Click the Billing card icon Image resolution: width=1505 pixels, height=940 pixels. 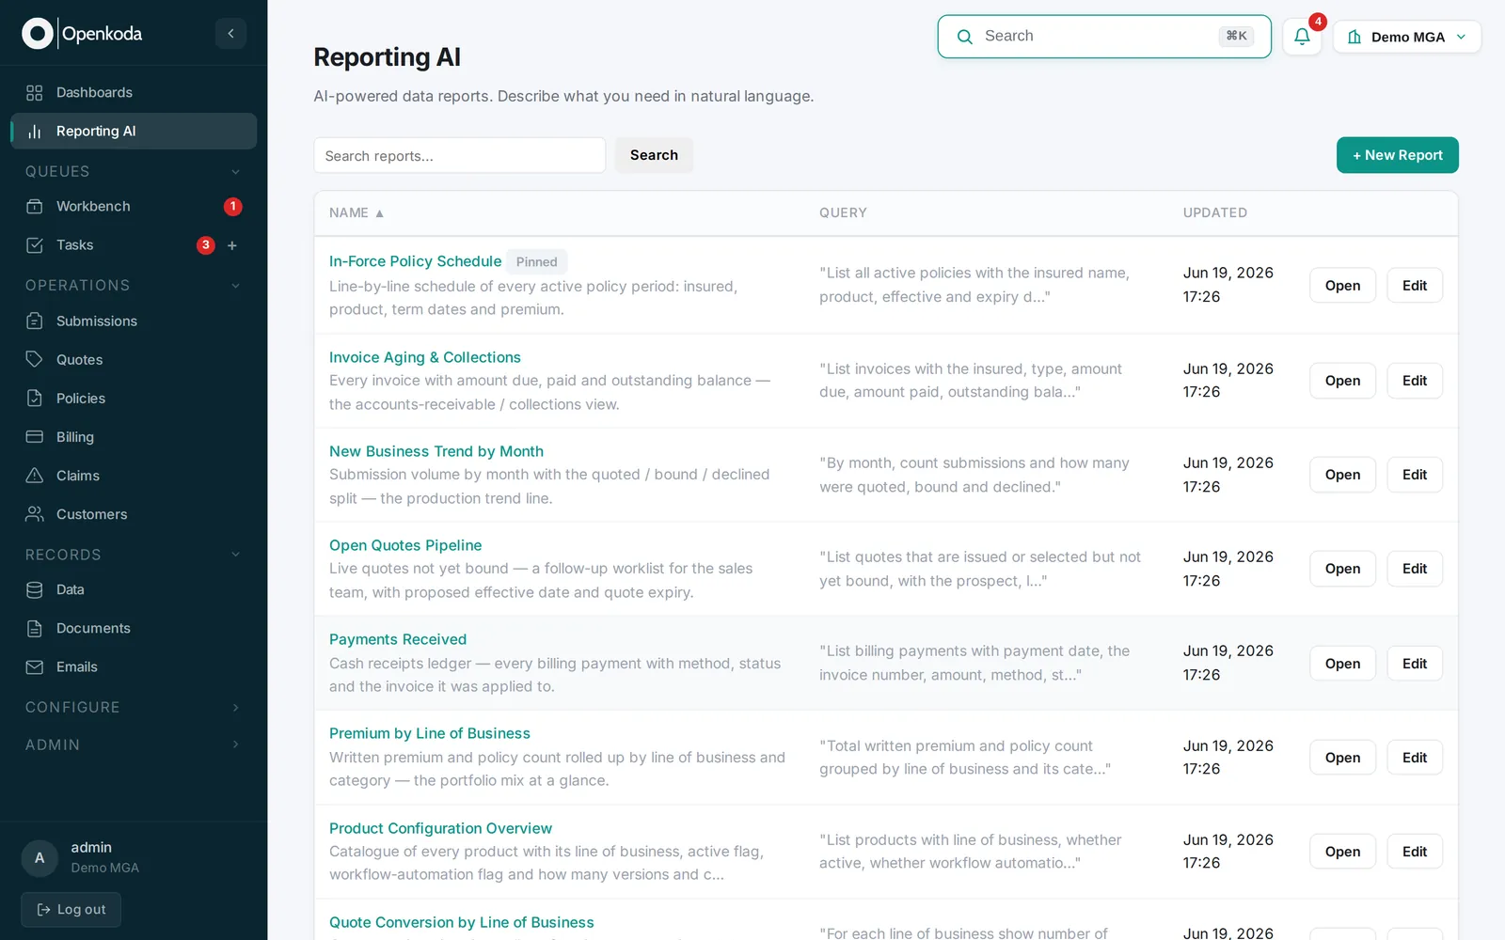(35, 436)
